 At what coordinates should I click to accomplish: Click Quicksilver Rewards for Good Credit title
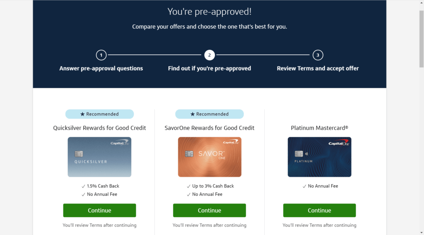[x=99, y=128]
